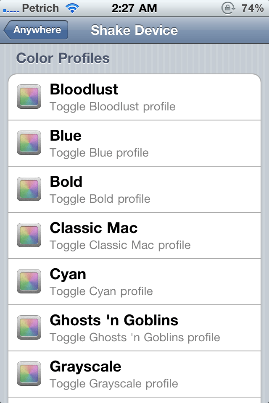The image size is (269, 403).
Task: Select the Bloodlust list row title
Action: coord(84,89)
